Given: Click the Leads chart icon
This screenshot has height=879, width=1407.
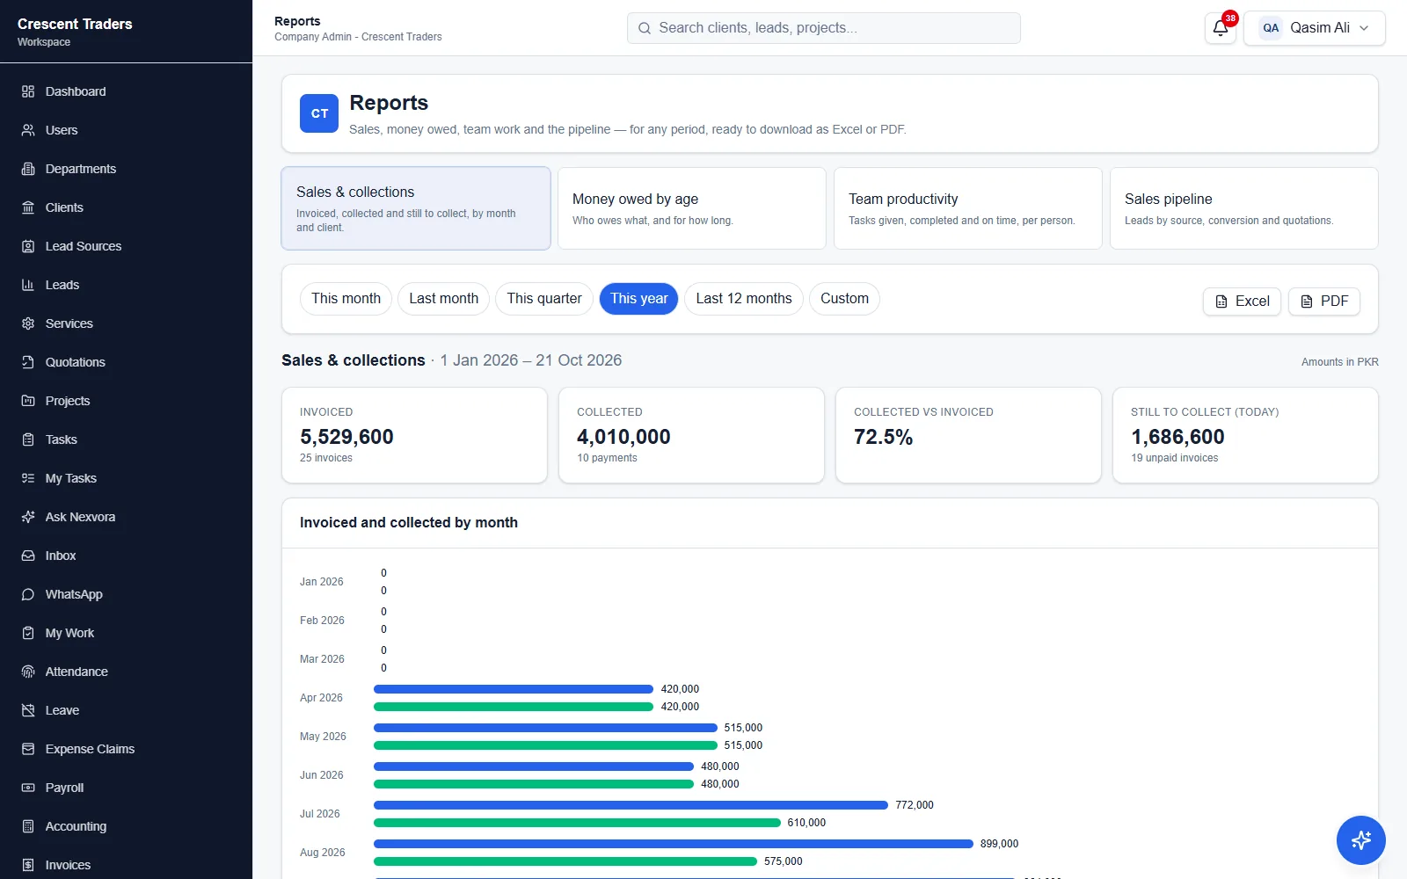Looking at the screenshot, I should pos(28,285).
